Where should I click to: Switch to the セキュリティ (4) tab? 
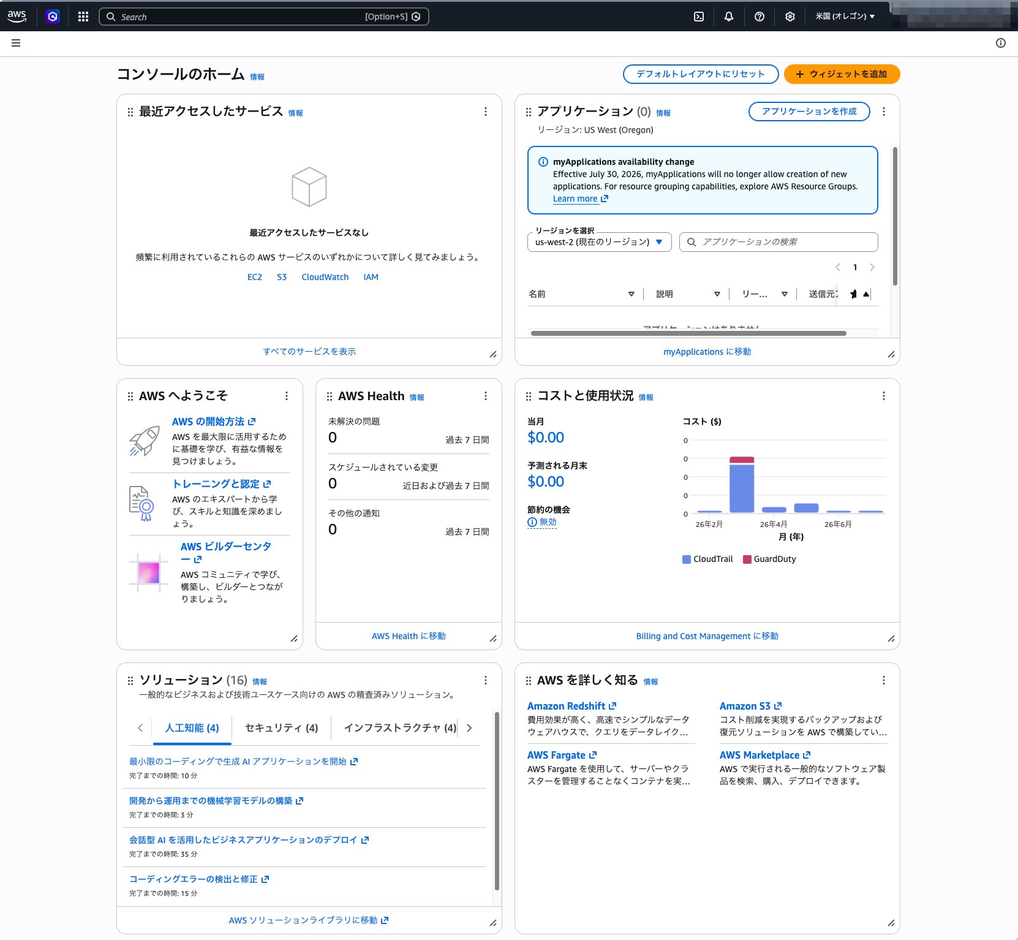click(282, 728)
